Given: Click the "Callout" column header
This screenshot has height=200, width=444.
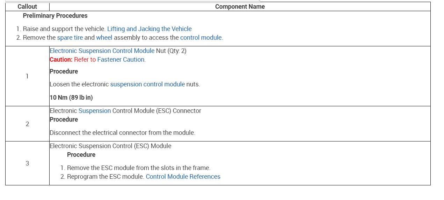Looking at the screenshot, I should pyautogui.click(x=27, y=7).
